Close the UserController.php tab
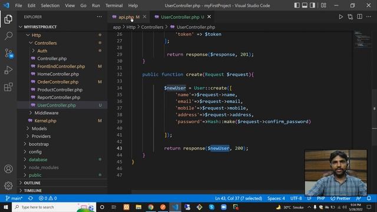 pyautogui.click(x=209, y=16)
